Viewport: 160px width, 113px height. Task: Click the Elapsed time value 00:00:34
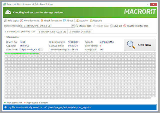coord(73,46)
